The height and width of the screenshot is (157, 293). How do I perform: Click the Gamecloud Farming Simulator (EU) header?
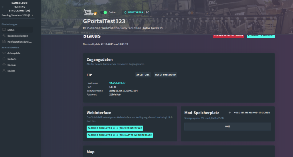click(x=19, y=7)
